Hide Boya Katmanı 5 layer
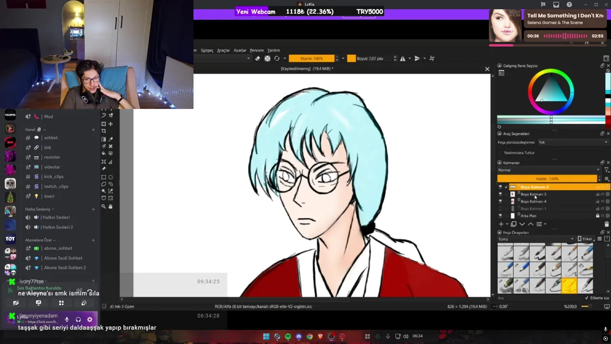This screenshot has height=344, width=611. tap(500, 187)
